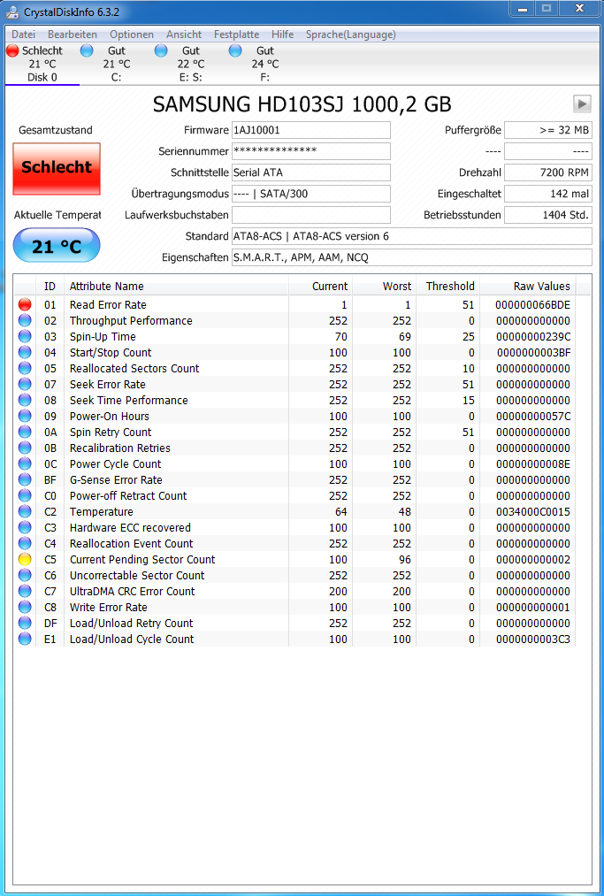Click the 21 °C temperature indicator

click(57, 246)
